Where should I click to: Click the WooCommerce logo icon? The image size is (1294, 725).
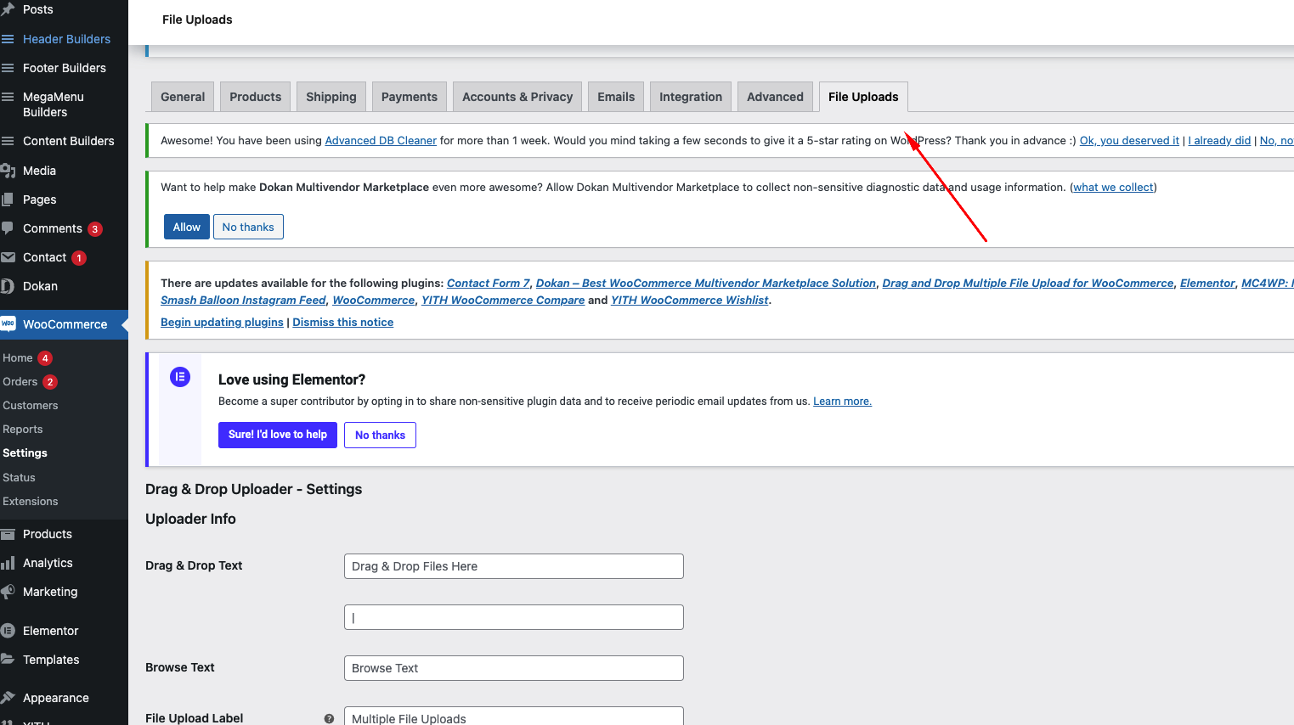(8, 323)
